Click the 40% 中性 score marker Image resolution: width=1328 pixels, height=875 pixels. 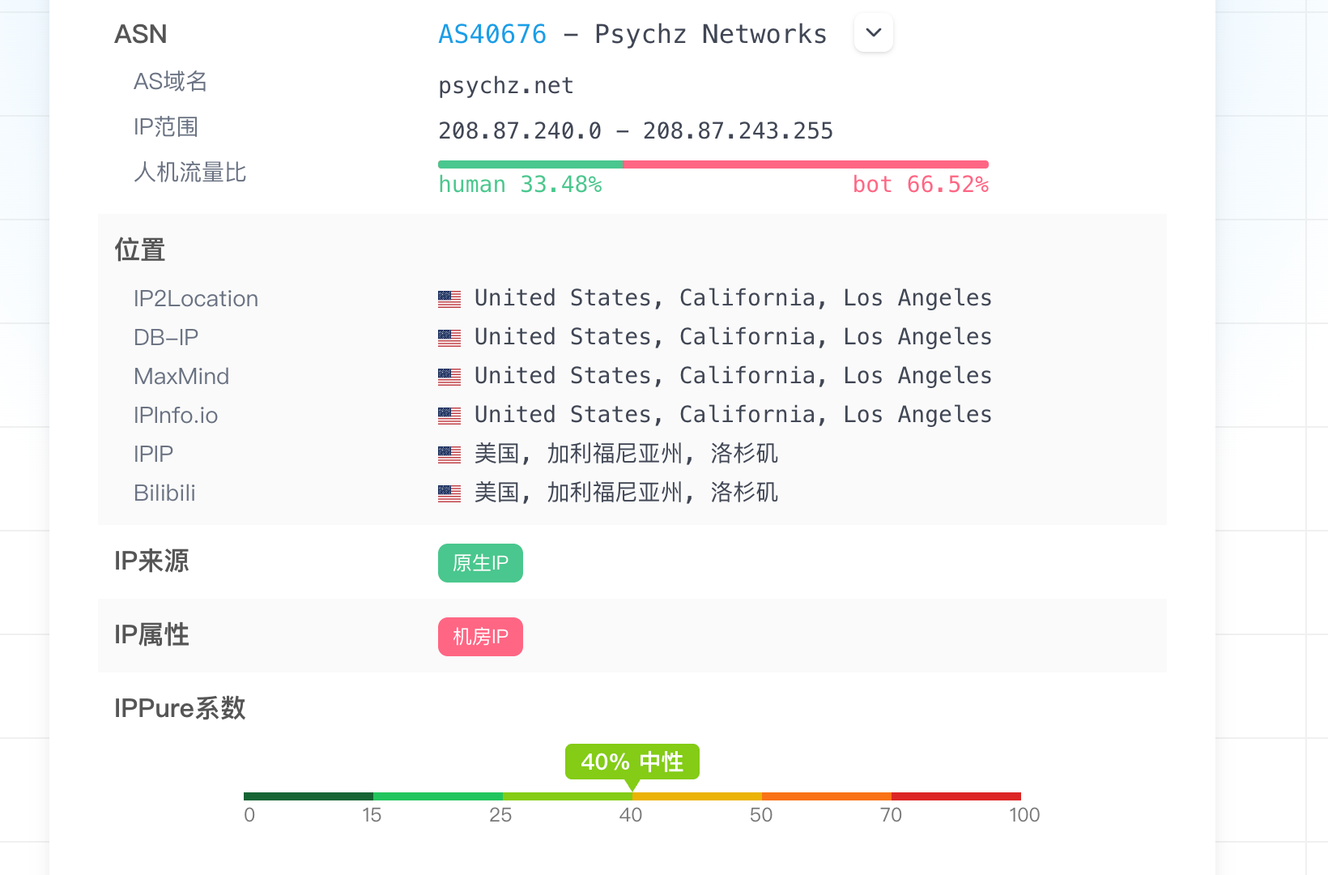click(x=632, y=762)
